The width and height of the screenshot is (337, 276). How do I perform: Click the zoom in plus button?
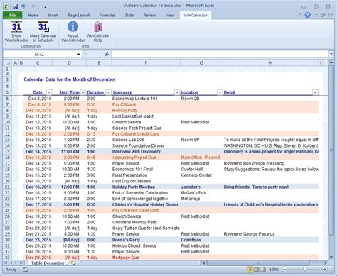325,270
